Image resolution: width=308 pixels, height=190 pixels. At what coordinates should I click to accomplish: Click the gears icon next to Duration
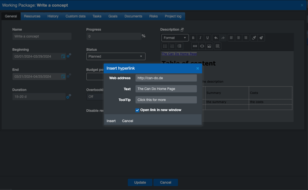point(69,96)
